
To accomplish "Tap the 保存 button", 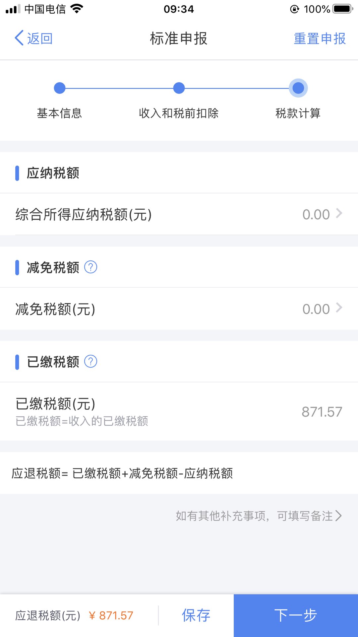I will point(196,615).
